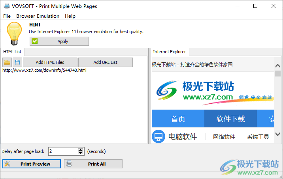This screenshot has width=283, height=179.
Task: Minimize the VOVSOFT window
Action: [x=238, y=6]
